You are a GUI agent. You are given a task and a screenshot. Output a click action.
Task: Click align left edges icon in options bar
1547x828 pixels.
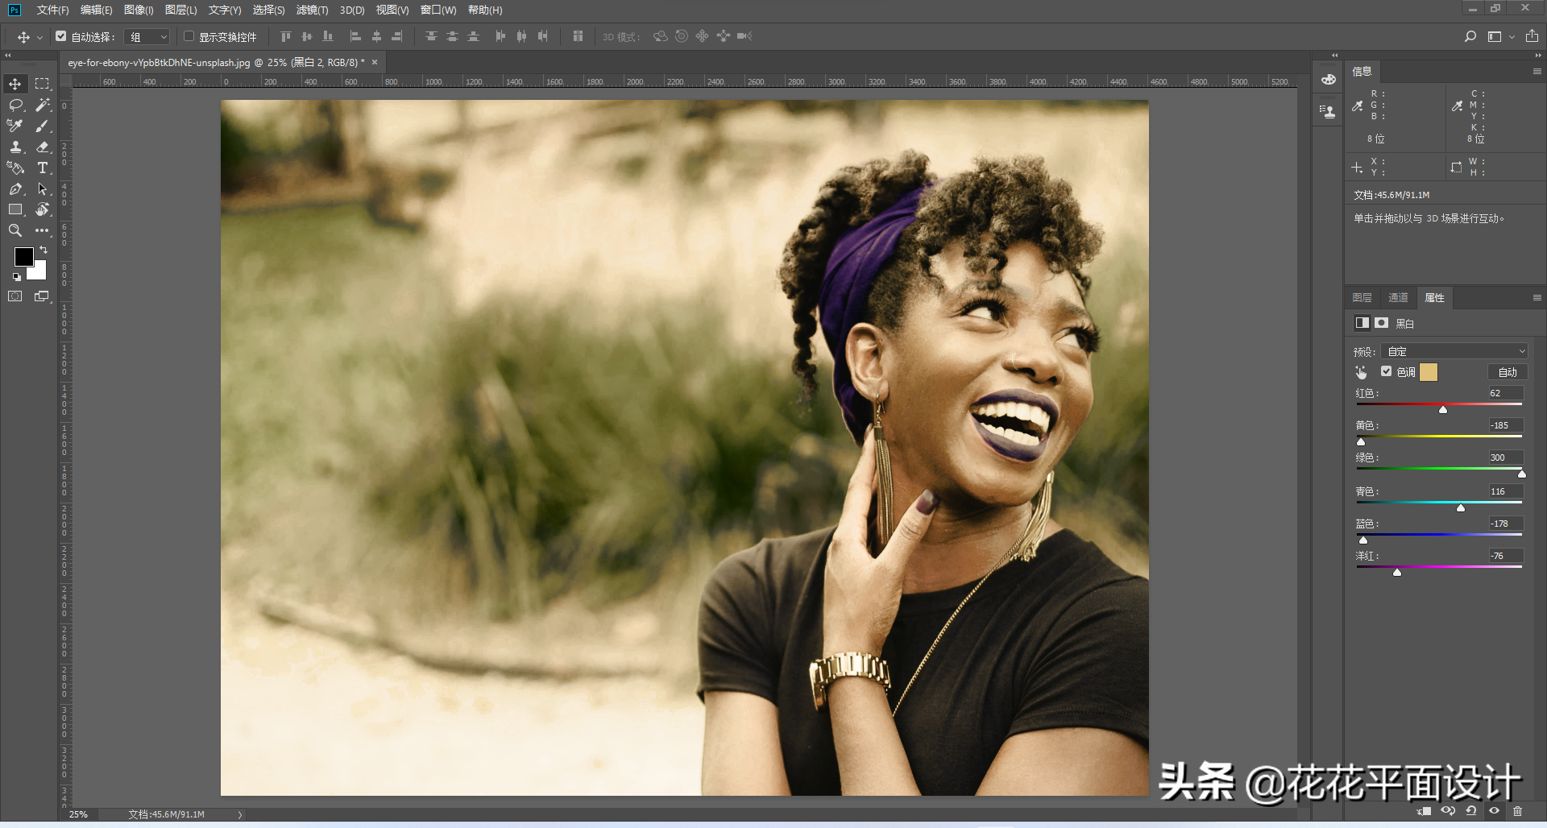[x=355, y=36]
